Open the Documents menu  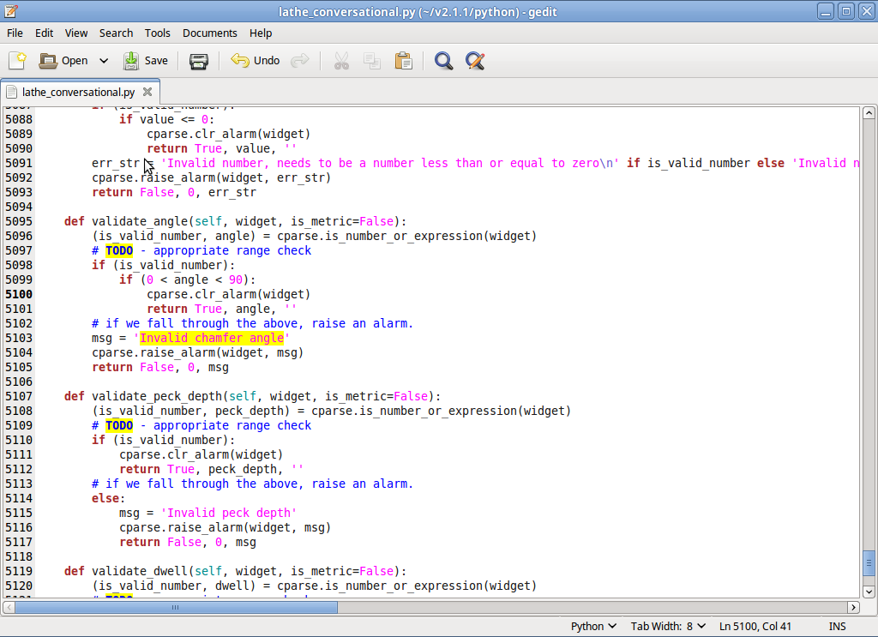210,33
